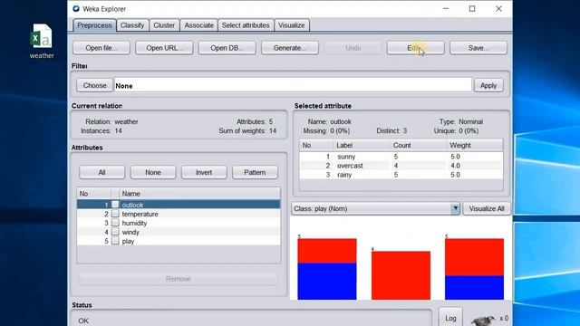Select the play attribute row
The image size is (580, 326).
179,241
